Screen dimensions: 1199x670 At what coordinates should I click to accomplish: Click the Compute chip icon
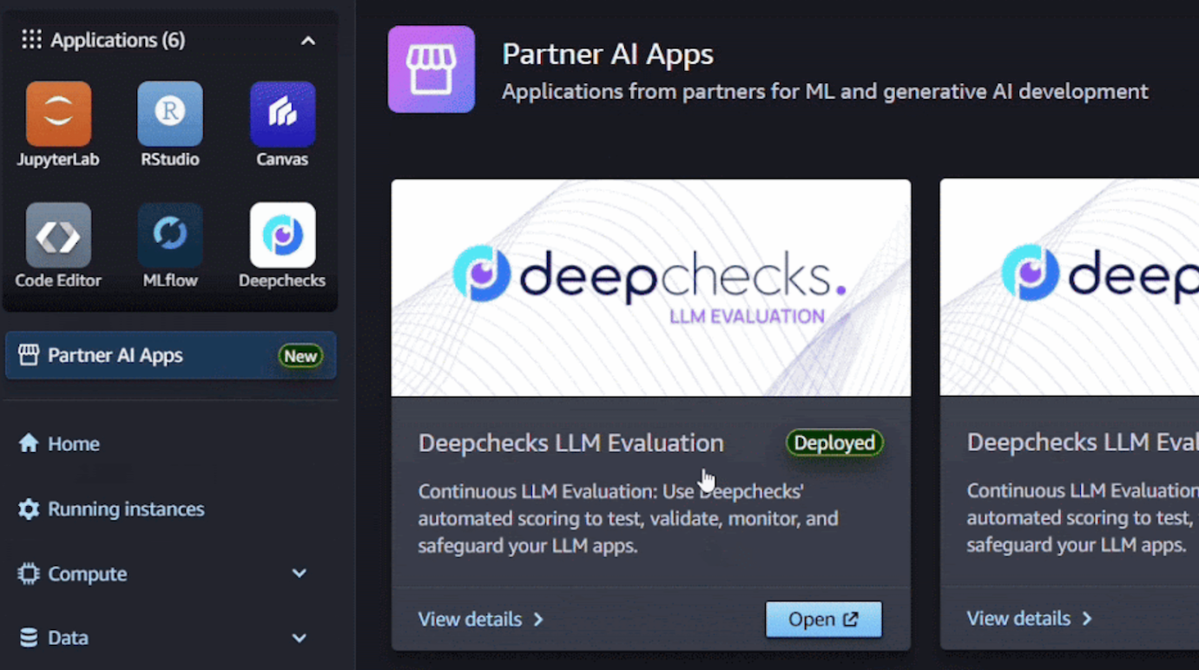tap(29, 574)
